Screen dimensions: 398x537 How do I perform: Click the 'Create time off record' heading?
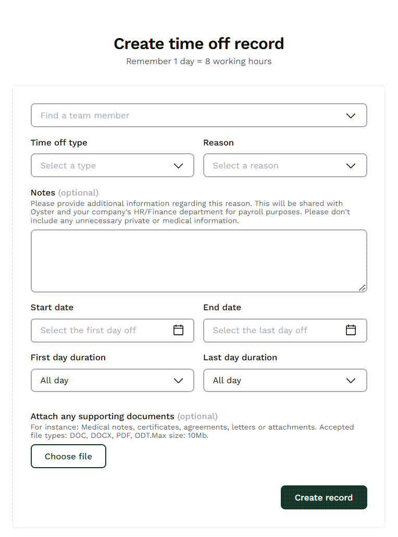(198, 44)
